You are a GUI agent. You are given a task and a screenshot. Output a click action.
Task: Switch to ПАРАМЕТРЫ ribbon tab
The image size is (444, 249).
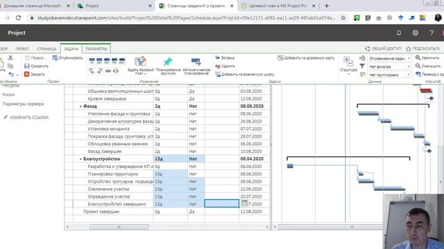[96, 49]
